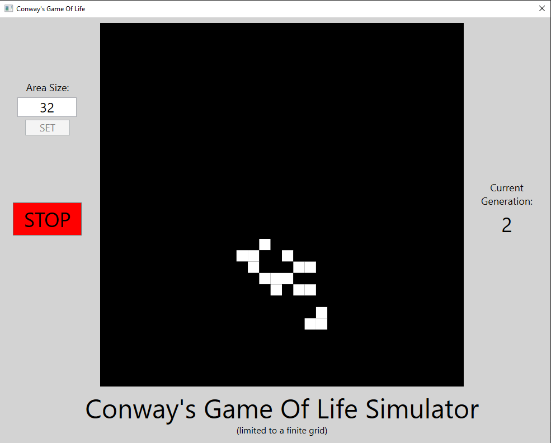This screenshot has height=443, width=551.
Task: Click the "(limited to a finite grid)" subtitle
Action: pyautogui.click(x=282, y=431)
